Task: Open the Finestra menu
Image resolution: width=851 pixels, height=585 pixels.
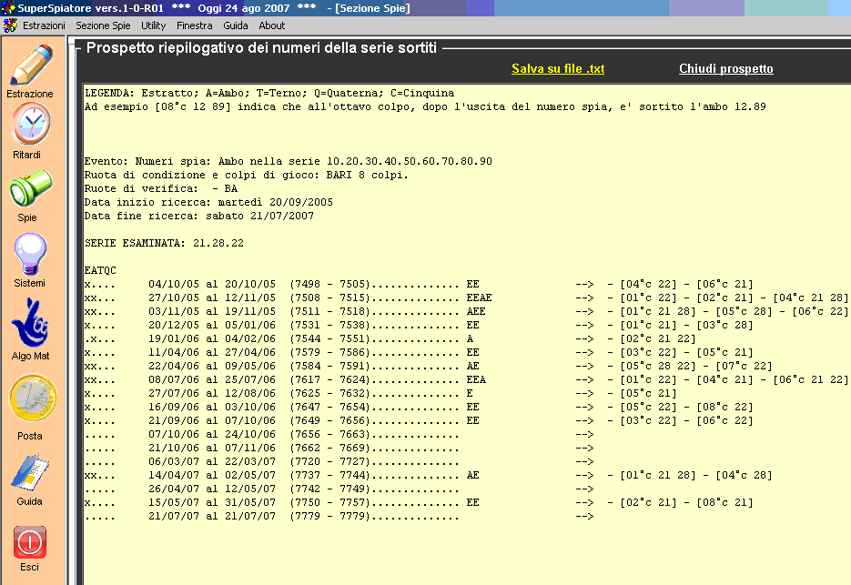Action: [194, 25]
